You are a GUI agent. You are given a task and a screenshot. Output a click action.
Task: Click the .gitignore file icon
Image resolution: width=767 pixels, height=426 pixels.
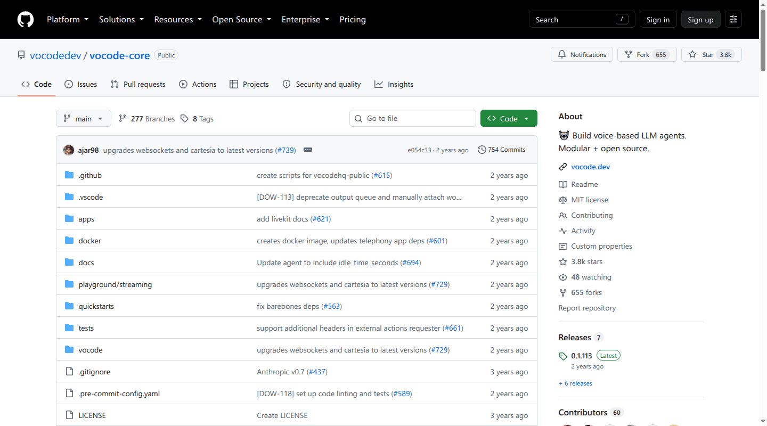click(69, 372)
